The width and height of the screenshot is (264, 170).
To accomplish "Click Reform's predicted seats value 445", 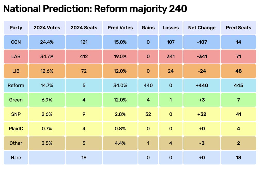I will 238,85.
